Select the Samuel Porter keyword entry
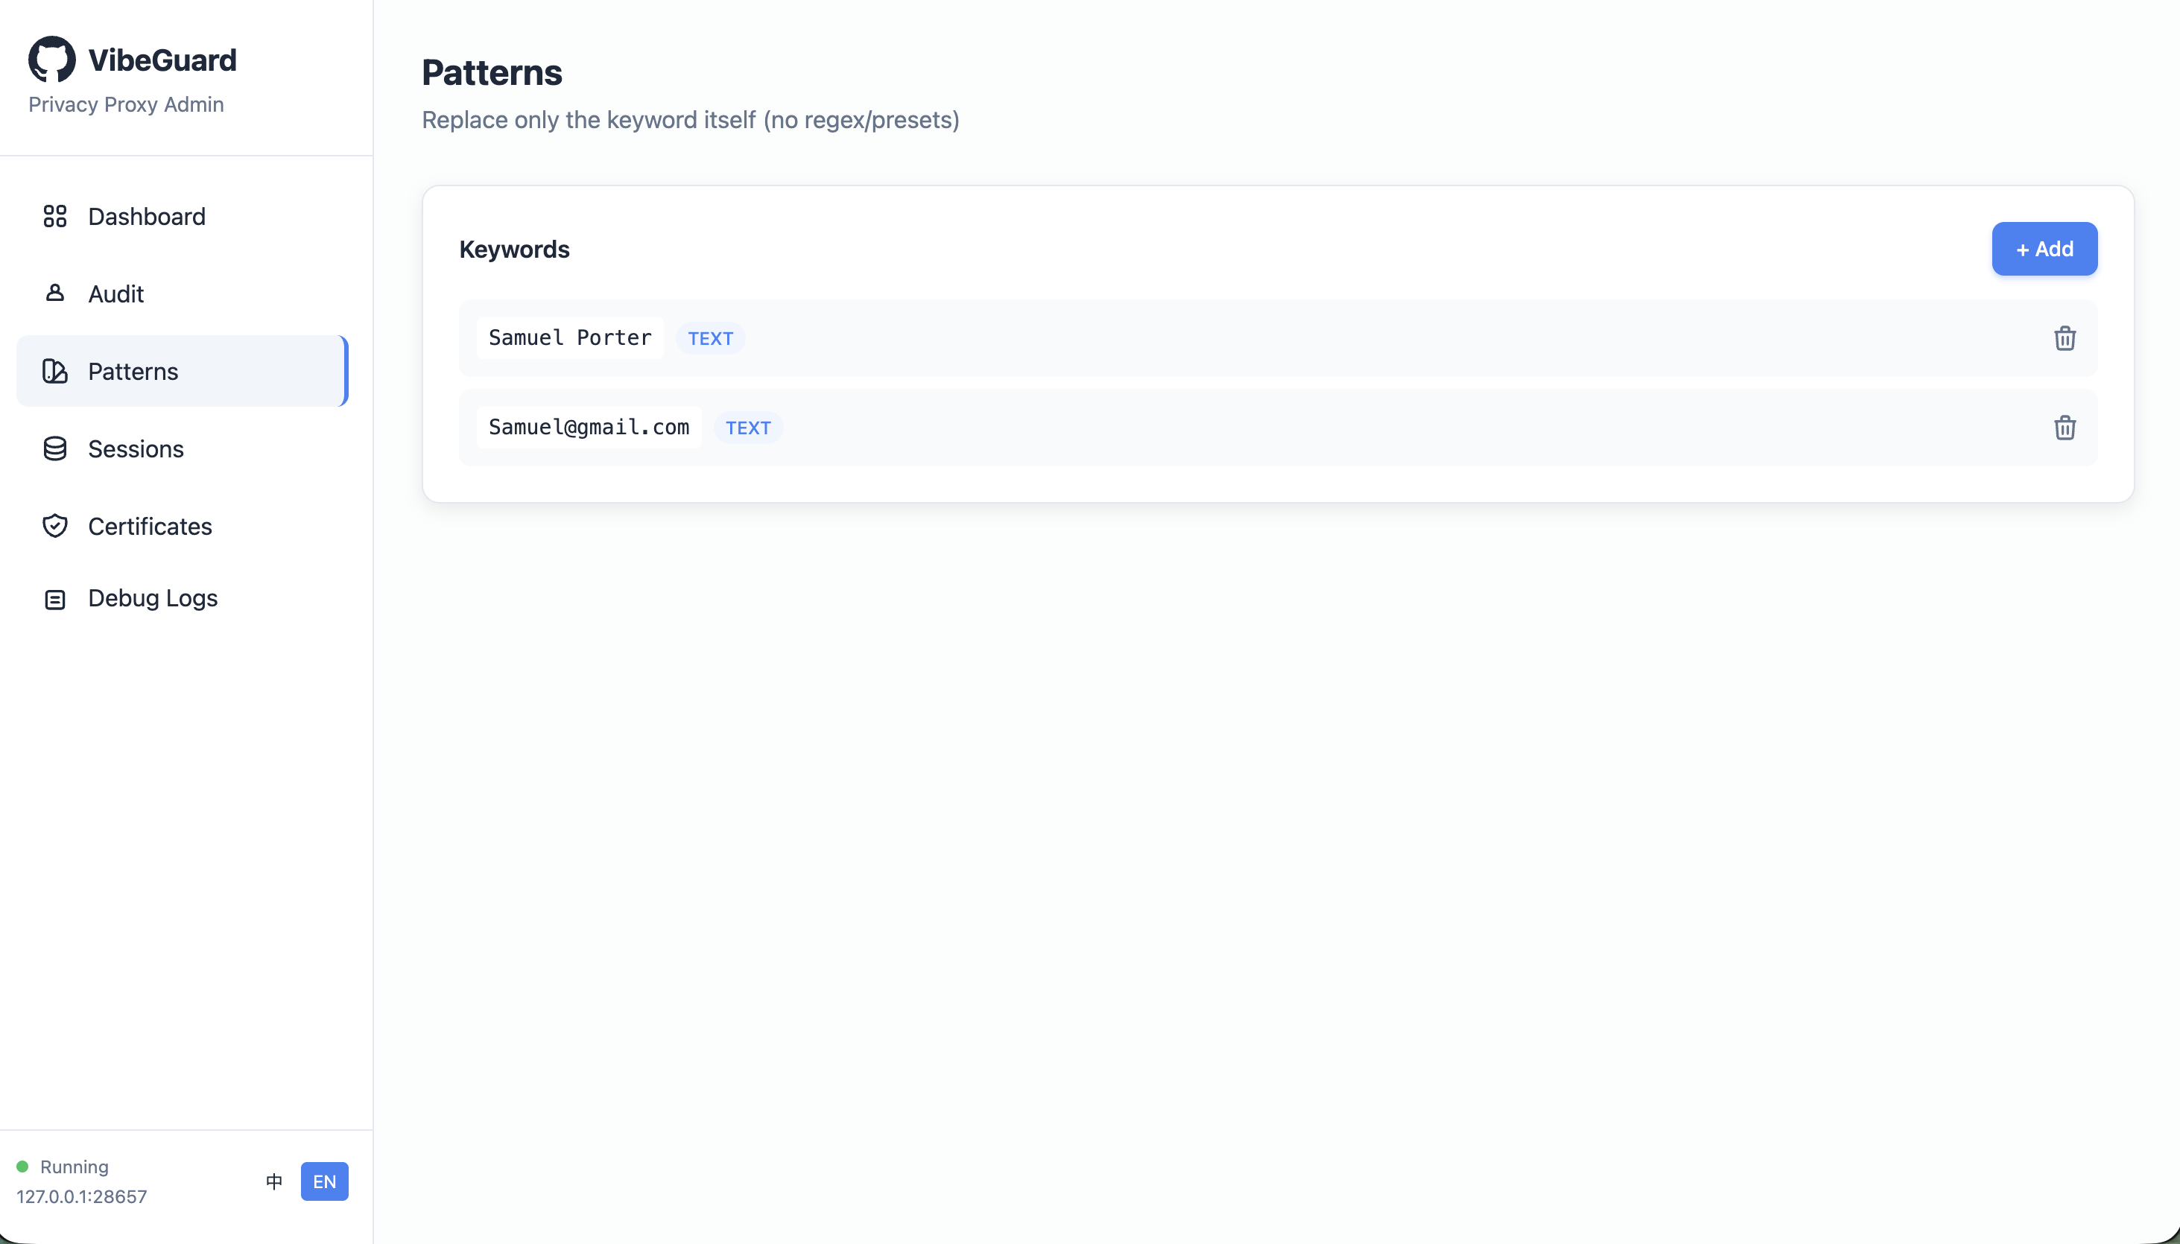The width and height of the screenshot is (2180, 1244). 569,337
